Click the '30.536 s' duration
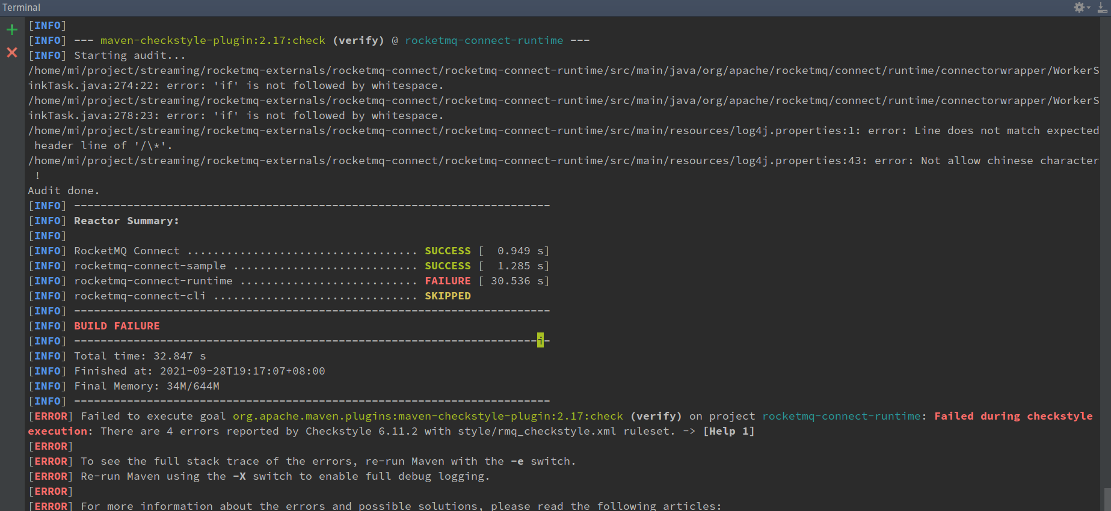 [x=517, y=281]
